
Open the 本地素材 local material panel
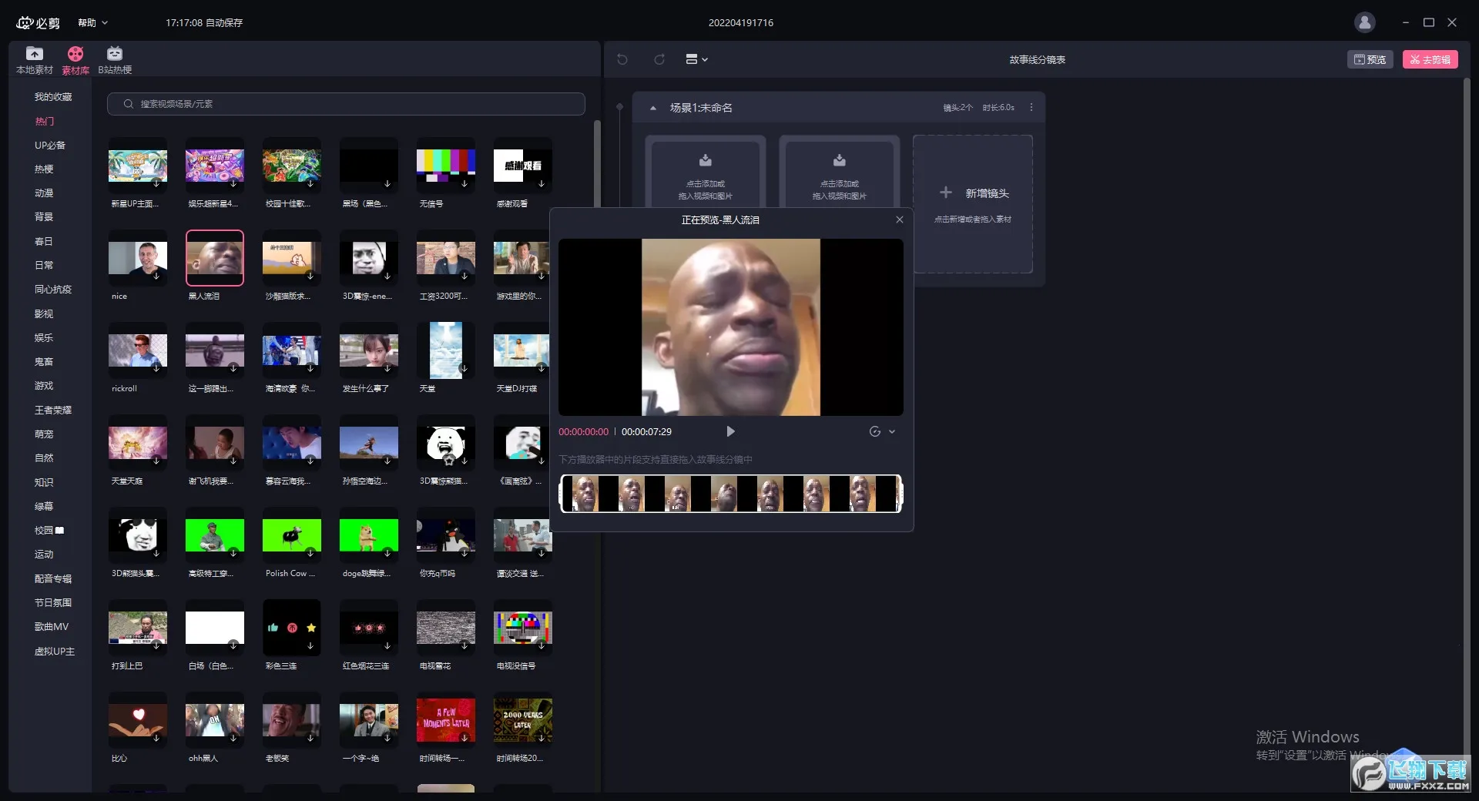click(35, 60)
